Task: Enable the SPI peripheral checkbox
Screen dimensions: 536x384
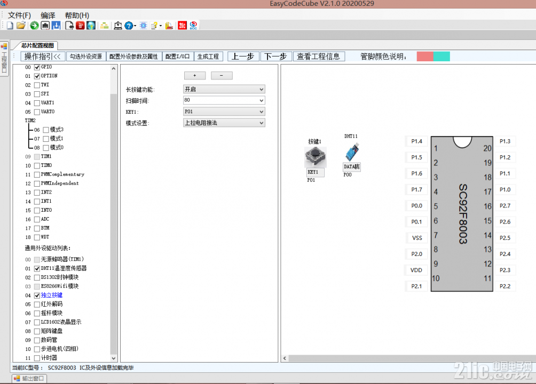Action: 37,94
